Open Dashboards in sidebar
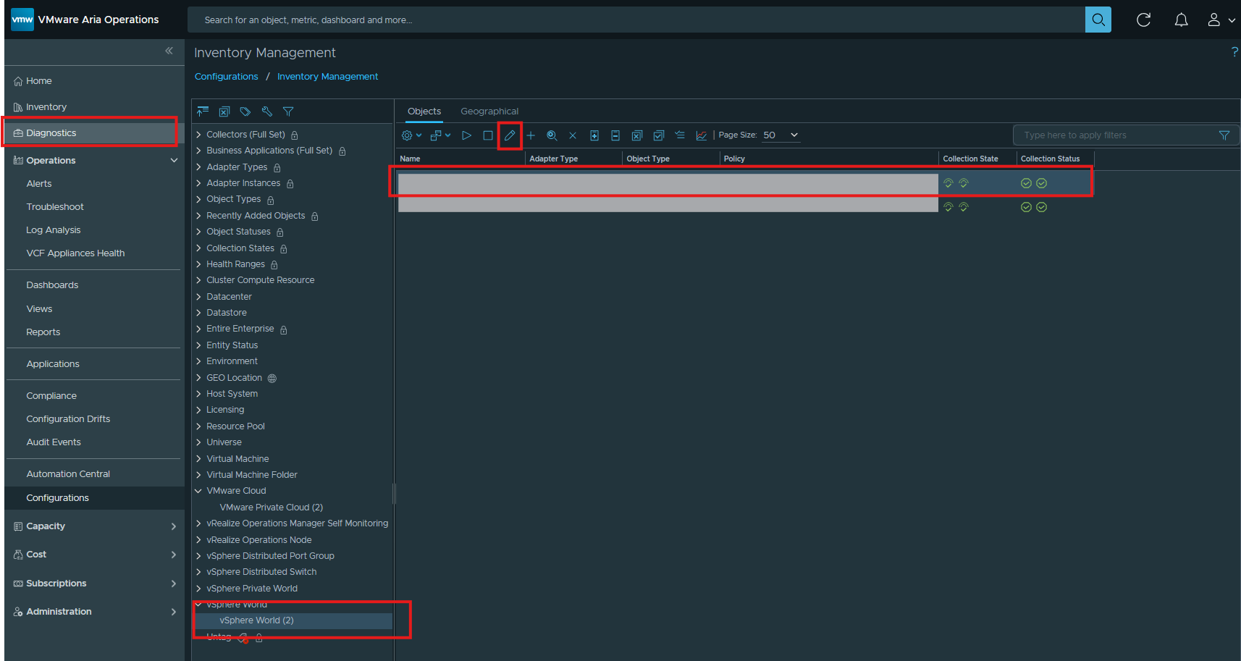The image size is (1241, 661). tap(52, 285)
